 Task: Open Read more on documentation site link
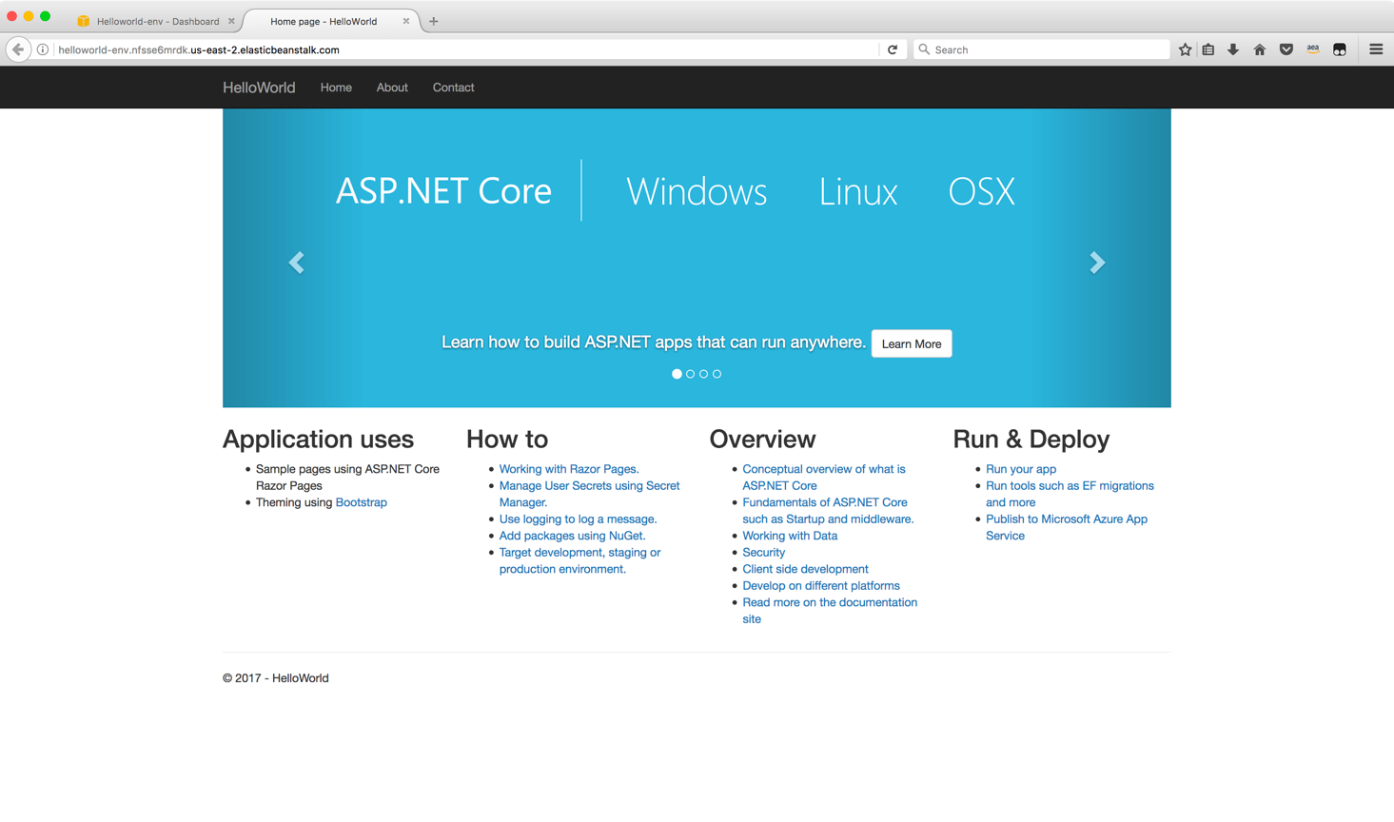[830, 611]
